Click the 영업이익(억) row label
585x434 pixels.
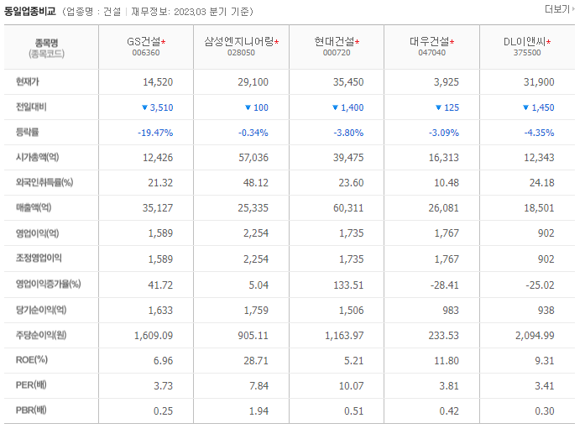pos(37,233)
